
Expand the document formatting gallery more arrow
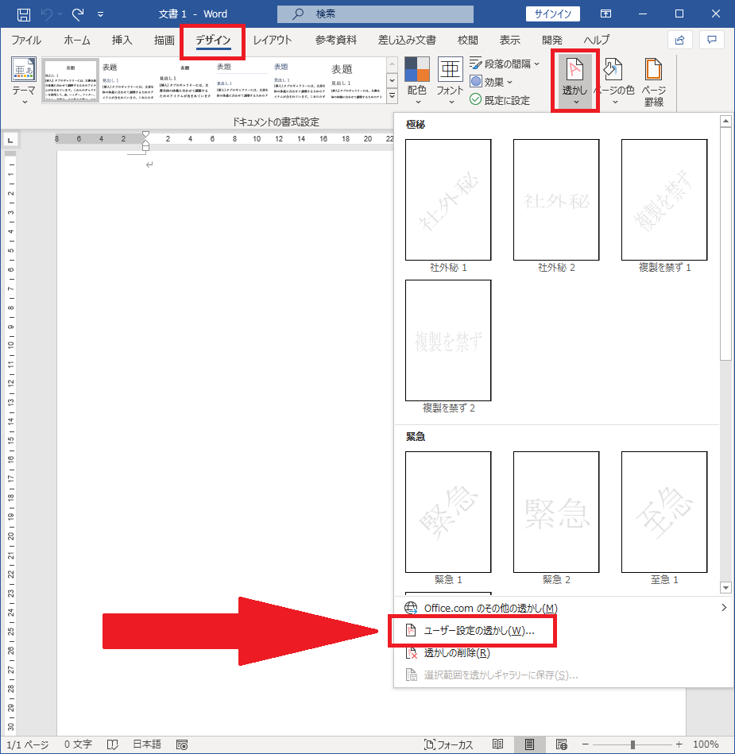click(393, 95)
